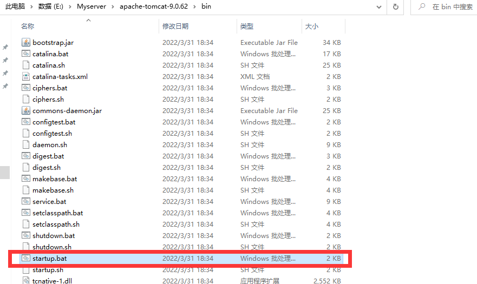Click the ciphers.sh file icon
Viewport: 477px width, 284px height.
pos(26,99)
